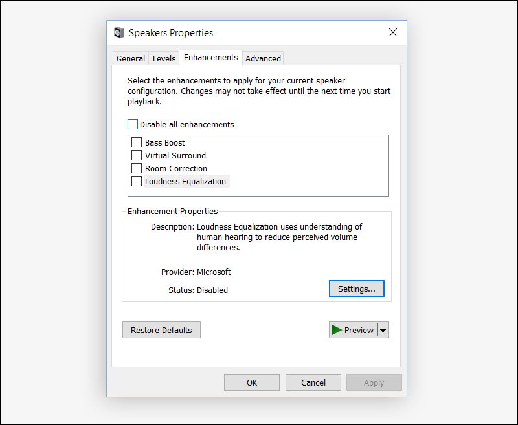
Task: Open the Levels tab
Action: pyautogui.click(x=164, y=58)
